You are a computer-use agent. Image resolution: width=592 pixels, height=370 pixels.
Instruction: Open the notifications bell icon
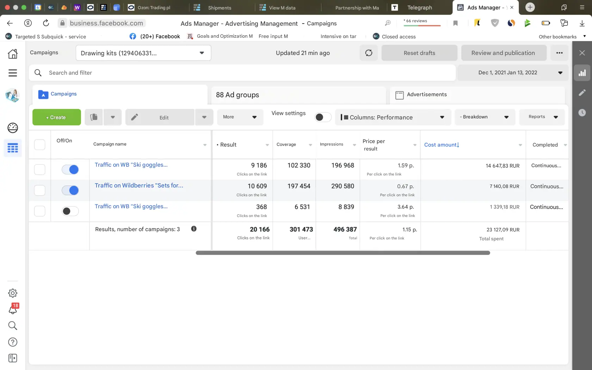13,309
